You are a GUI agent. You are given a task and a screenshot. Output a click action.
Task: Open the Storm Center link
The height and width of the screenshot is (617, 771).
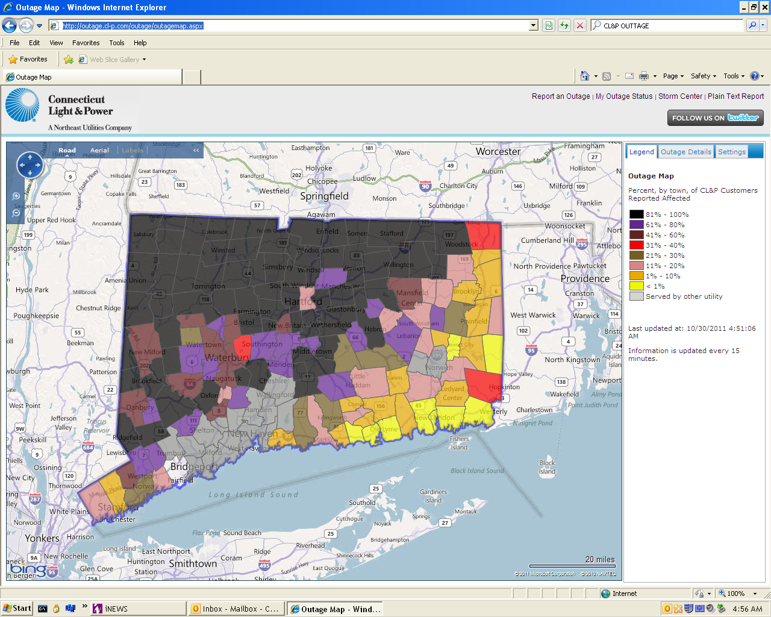tap(680, 96)
